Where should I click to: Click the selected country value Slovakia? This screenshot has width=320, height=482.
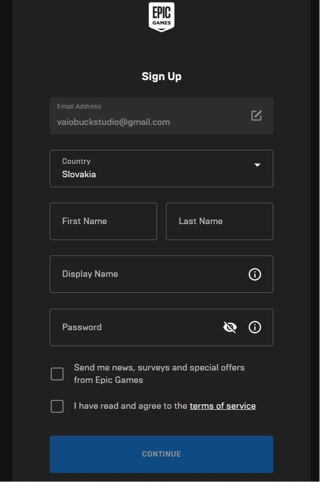click(79, 174)
